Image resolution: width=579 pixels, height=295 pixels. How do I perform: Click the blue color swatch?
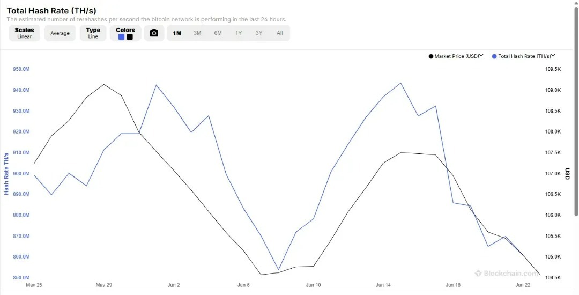(121, 37)
